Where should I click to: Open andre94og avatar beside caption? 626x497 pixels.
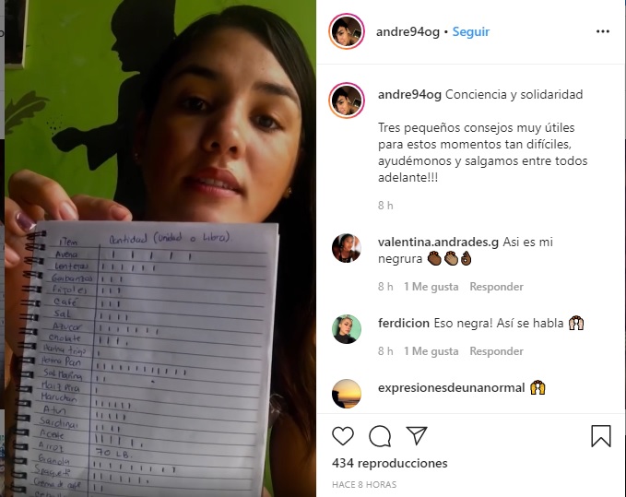coord(347,101)
